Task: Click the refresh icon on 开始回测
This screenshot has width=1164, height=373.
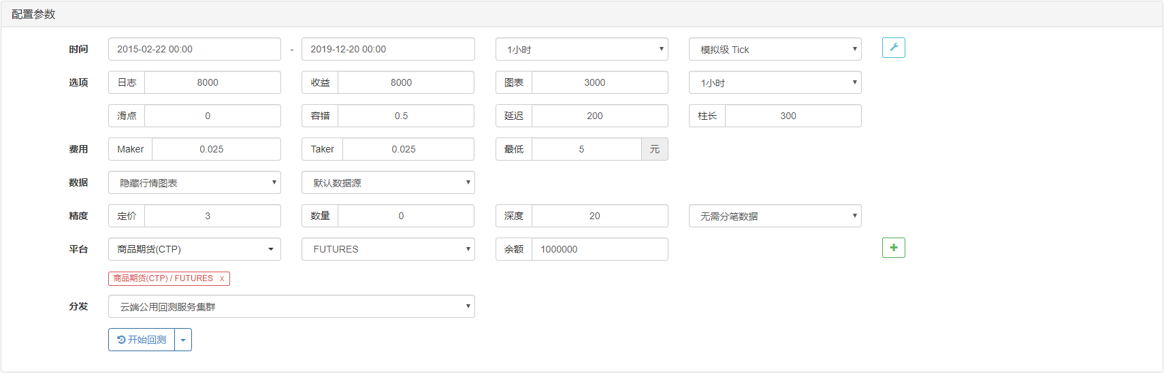Action: 121,340
